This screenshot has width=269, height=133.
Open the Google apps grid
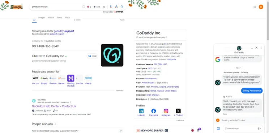click(x=255, y=7)
